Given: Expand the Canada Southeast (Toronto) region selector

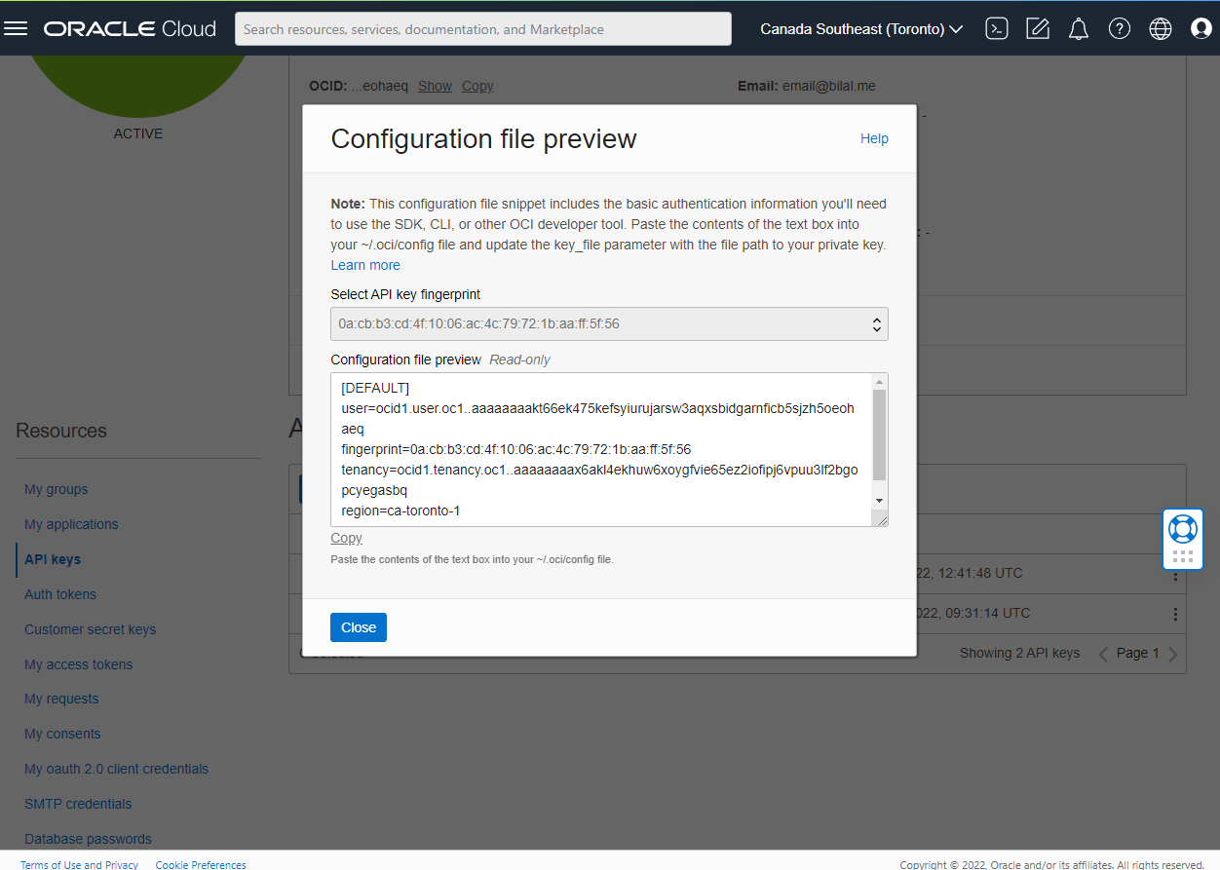Looking at the screenshot, I should [861, 28].
